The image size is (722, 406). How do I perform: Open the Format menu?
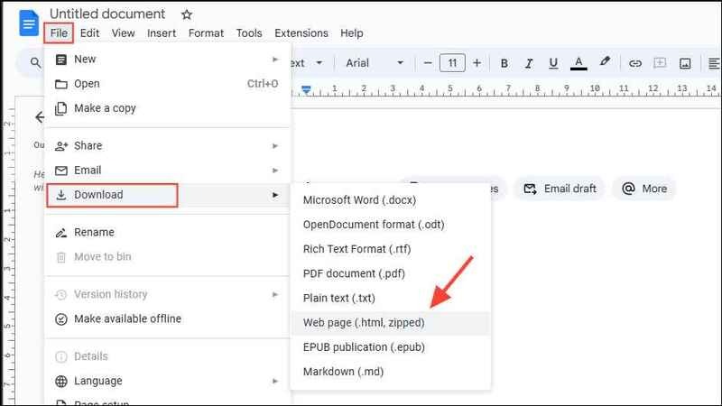point(206,33)
